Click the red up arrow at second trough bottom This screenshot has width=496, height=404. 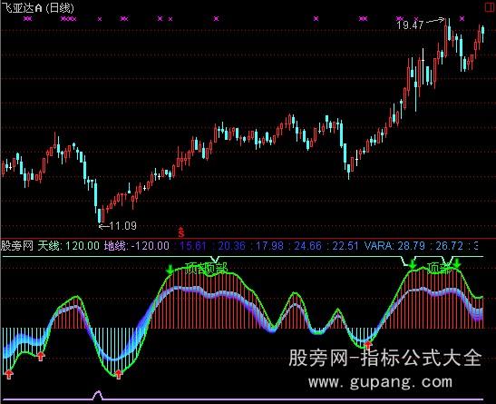pyautogui.click(x=119, y=374)
